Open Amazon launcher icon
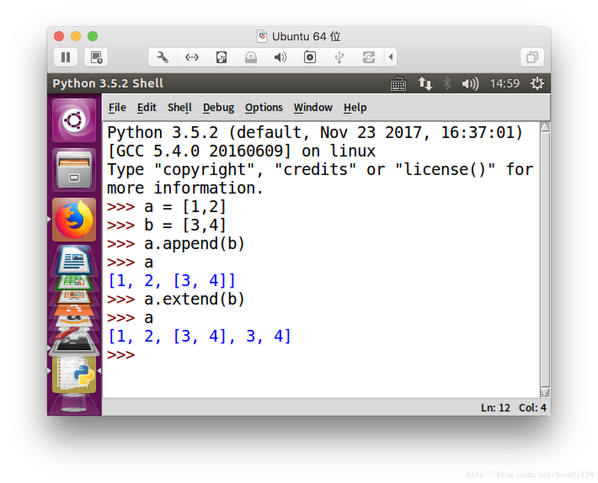 (x=74, y=321)
